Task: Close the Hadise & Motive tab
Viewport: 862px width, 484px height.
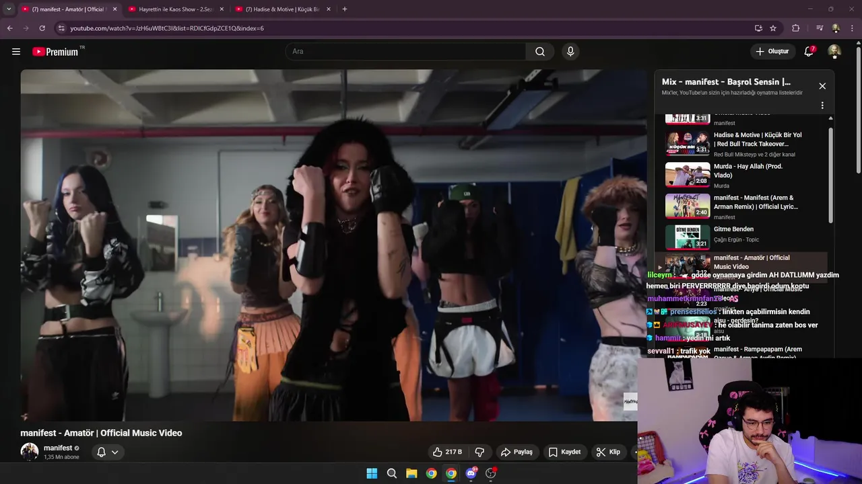Action: point(328,9)
